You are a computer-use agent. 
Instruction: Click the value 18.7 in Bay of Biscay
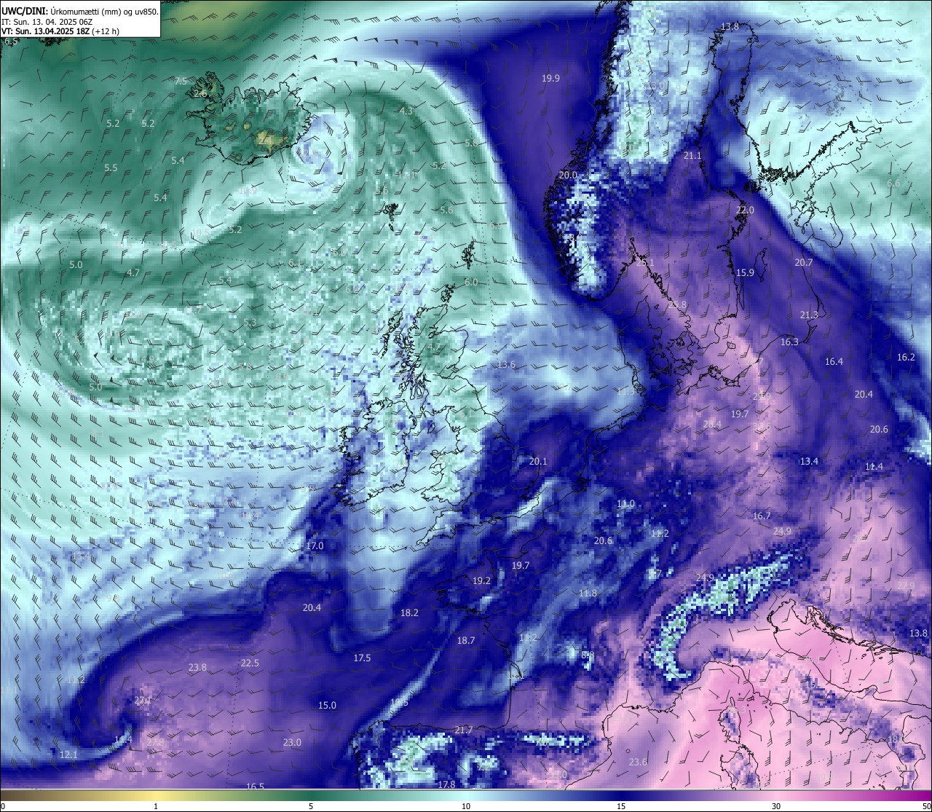coord(466,641)
